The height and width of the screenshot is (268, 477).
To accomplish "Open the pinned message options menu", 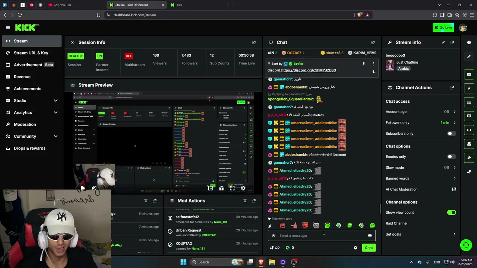I will click(x=373, y=64).
